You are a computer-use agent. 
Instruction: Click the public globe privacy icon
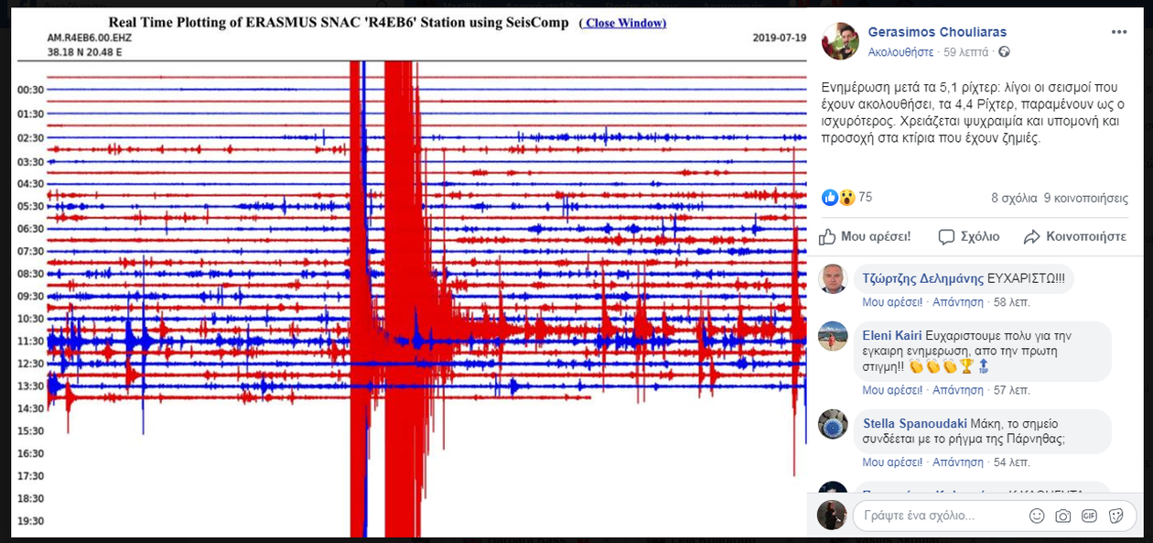[x=1004, y=52]
